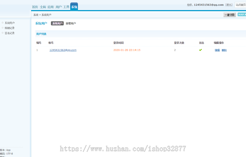Open the MAP dropdown button

pos(242,14)
